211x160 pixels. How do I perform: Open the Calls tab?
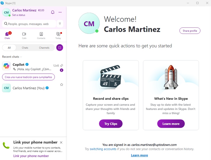click(x=24, y=36)
